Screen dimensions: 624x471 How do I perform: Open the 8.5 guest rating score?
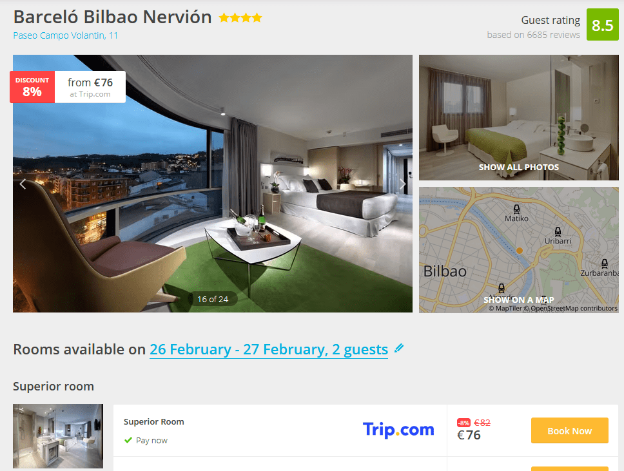pyautogui.click(x=602, y=24)
